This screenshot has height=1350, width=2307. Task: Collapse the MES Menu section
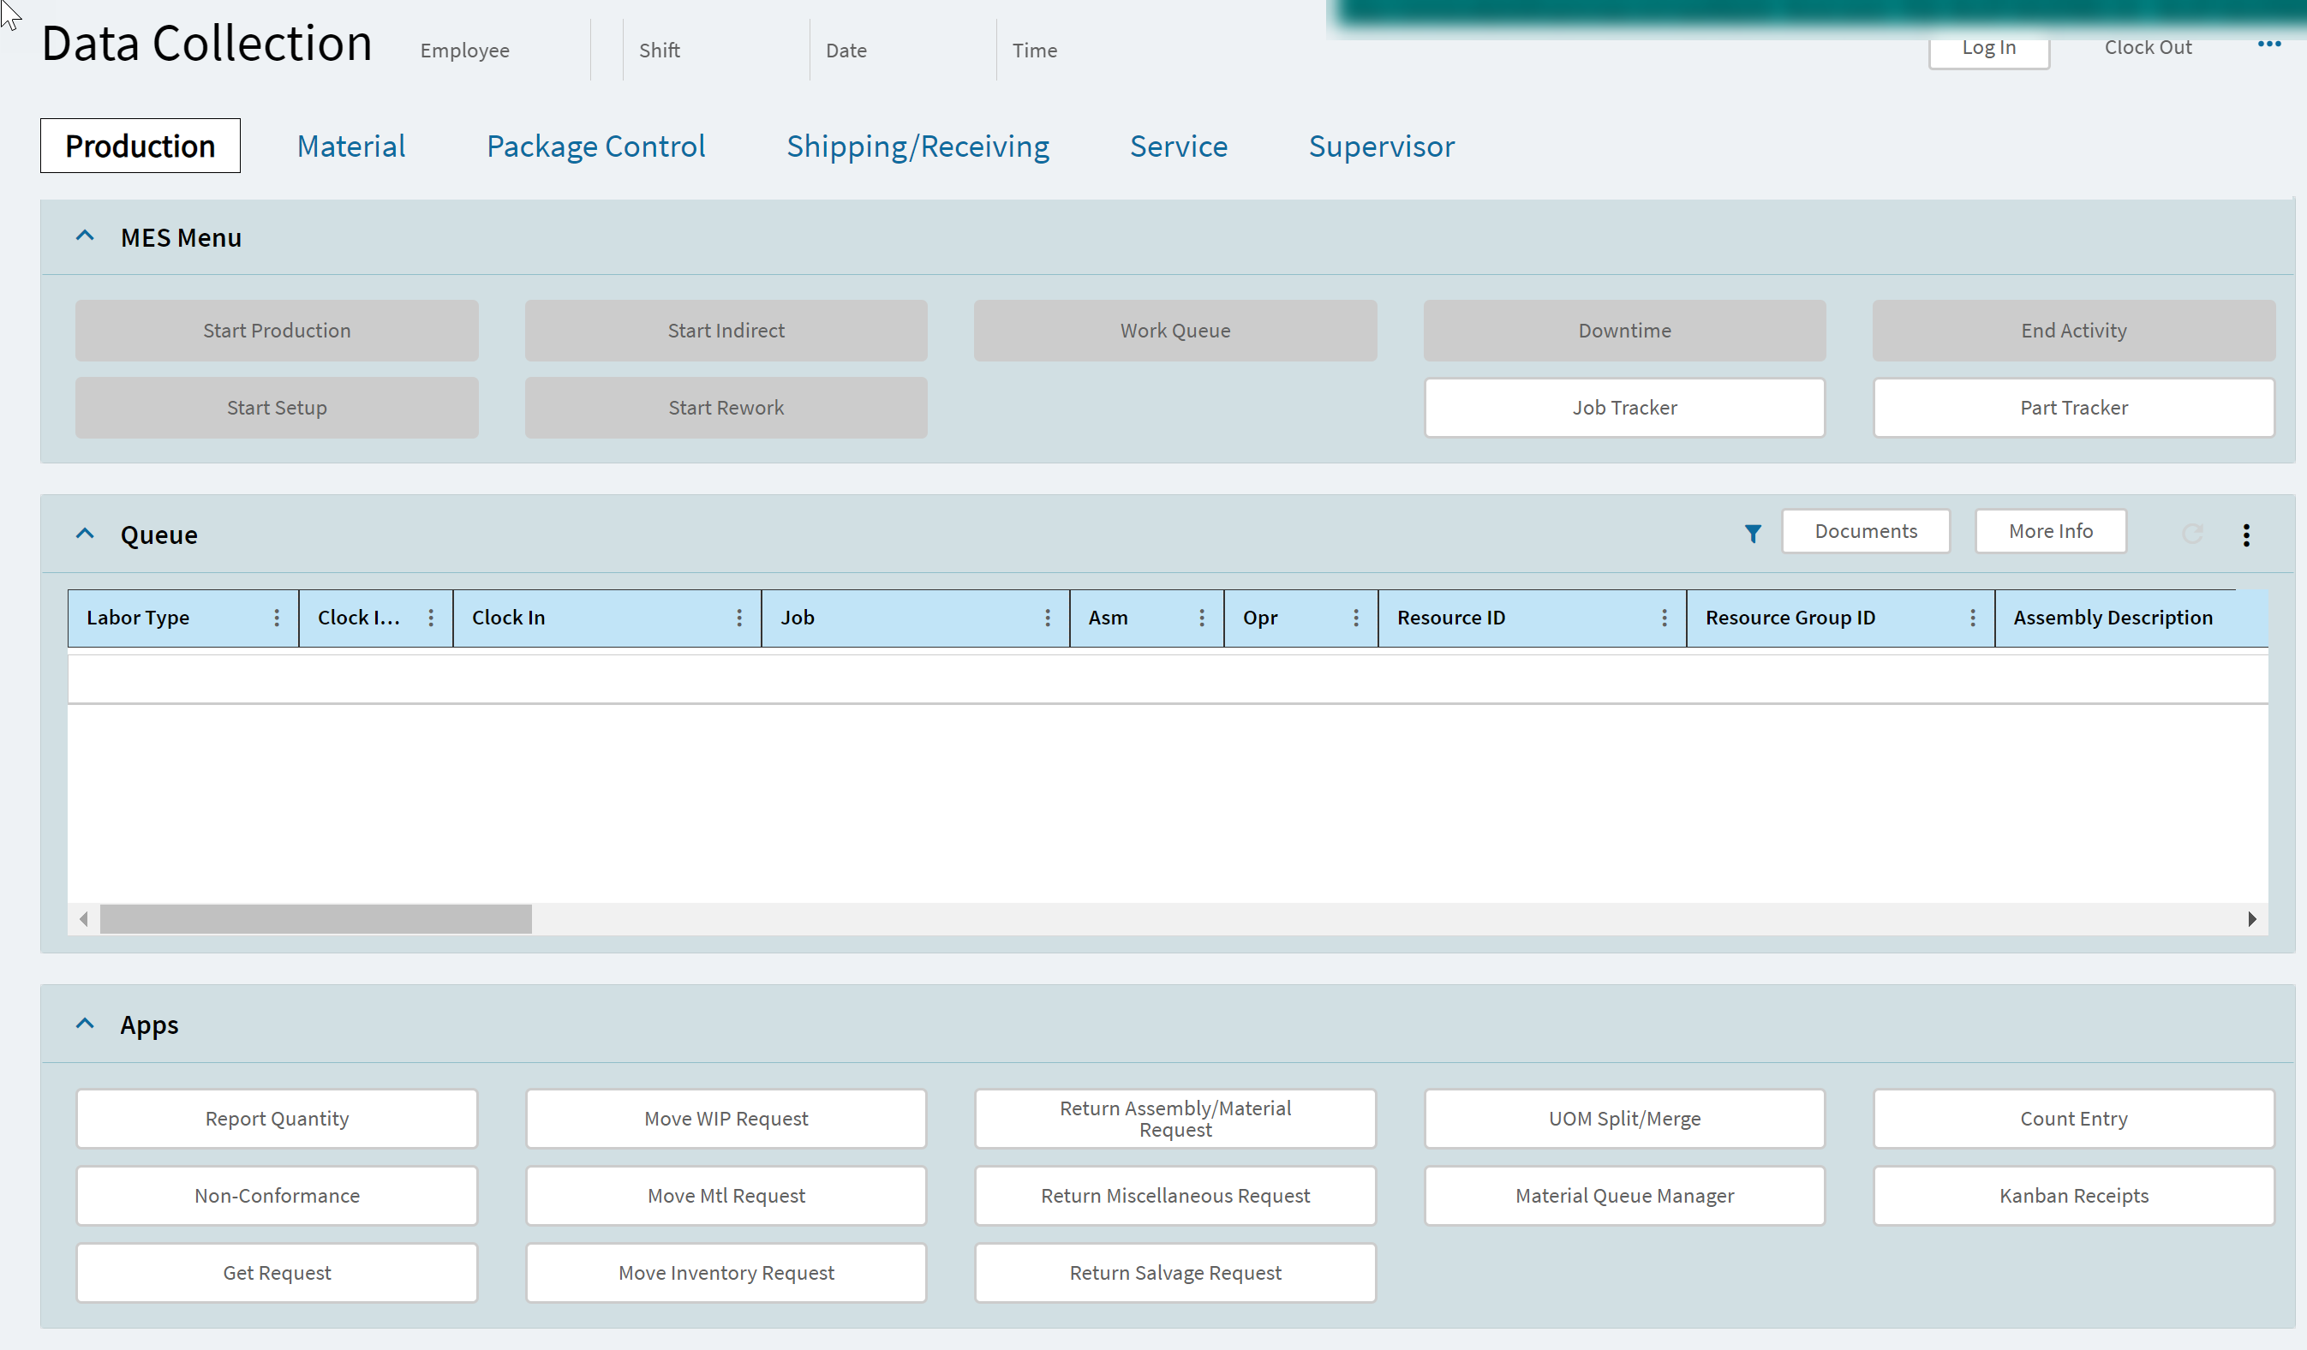85,236
